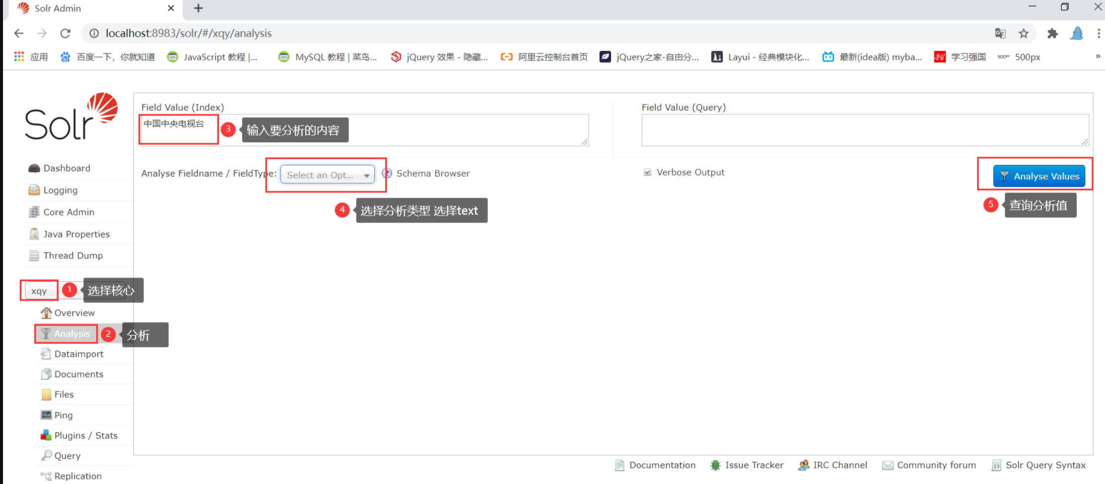Open a new browser tab
1105x484 pixels.
198,8
